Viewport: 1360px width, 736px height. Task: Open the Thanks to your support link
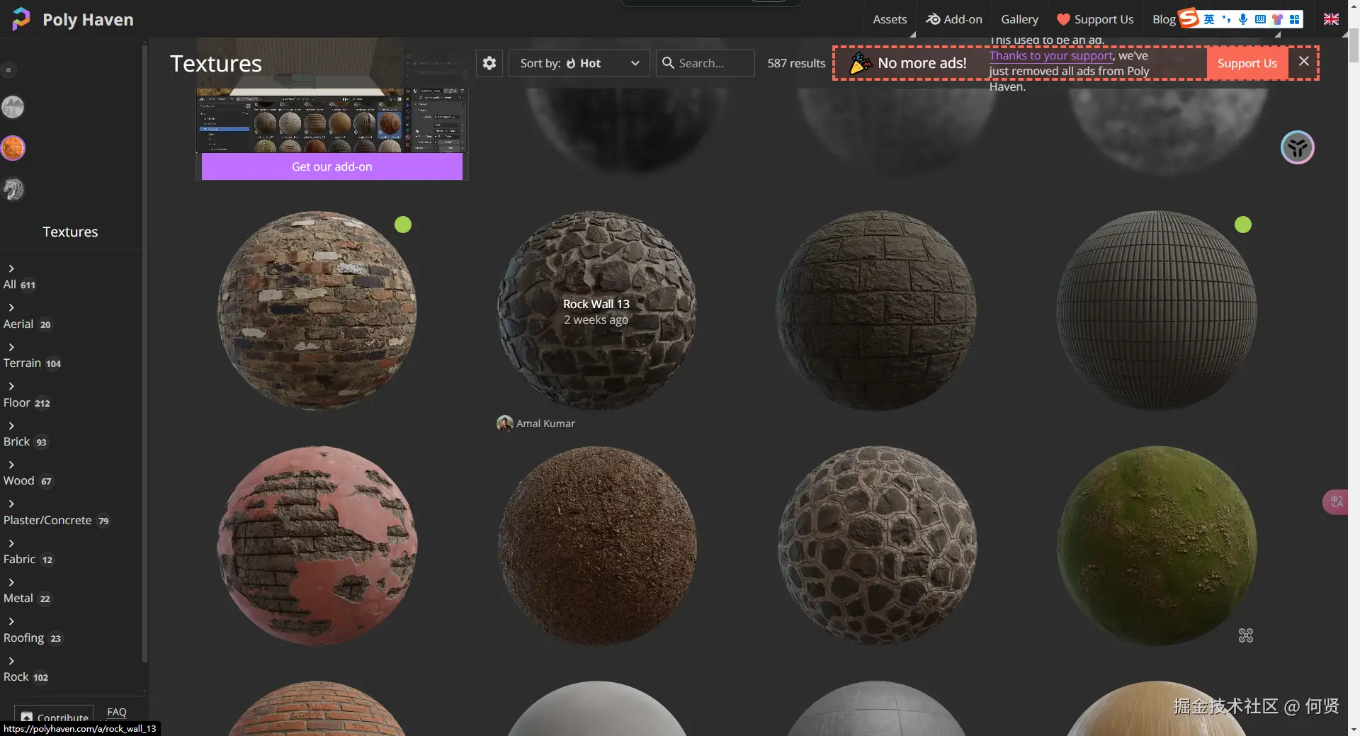coord(1050,55)
